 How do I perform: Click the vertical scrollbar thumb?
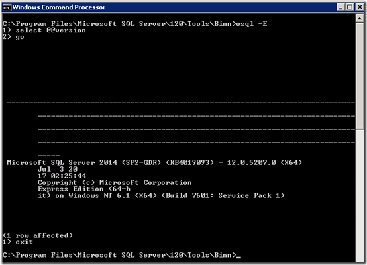click(x=360, y=76)
